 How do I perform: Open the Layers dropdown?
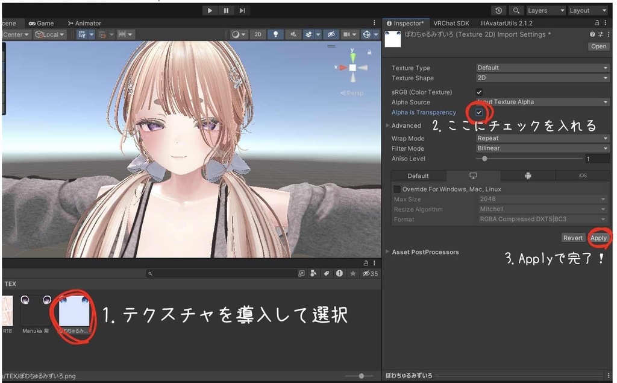click(545, 11)
